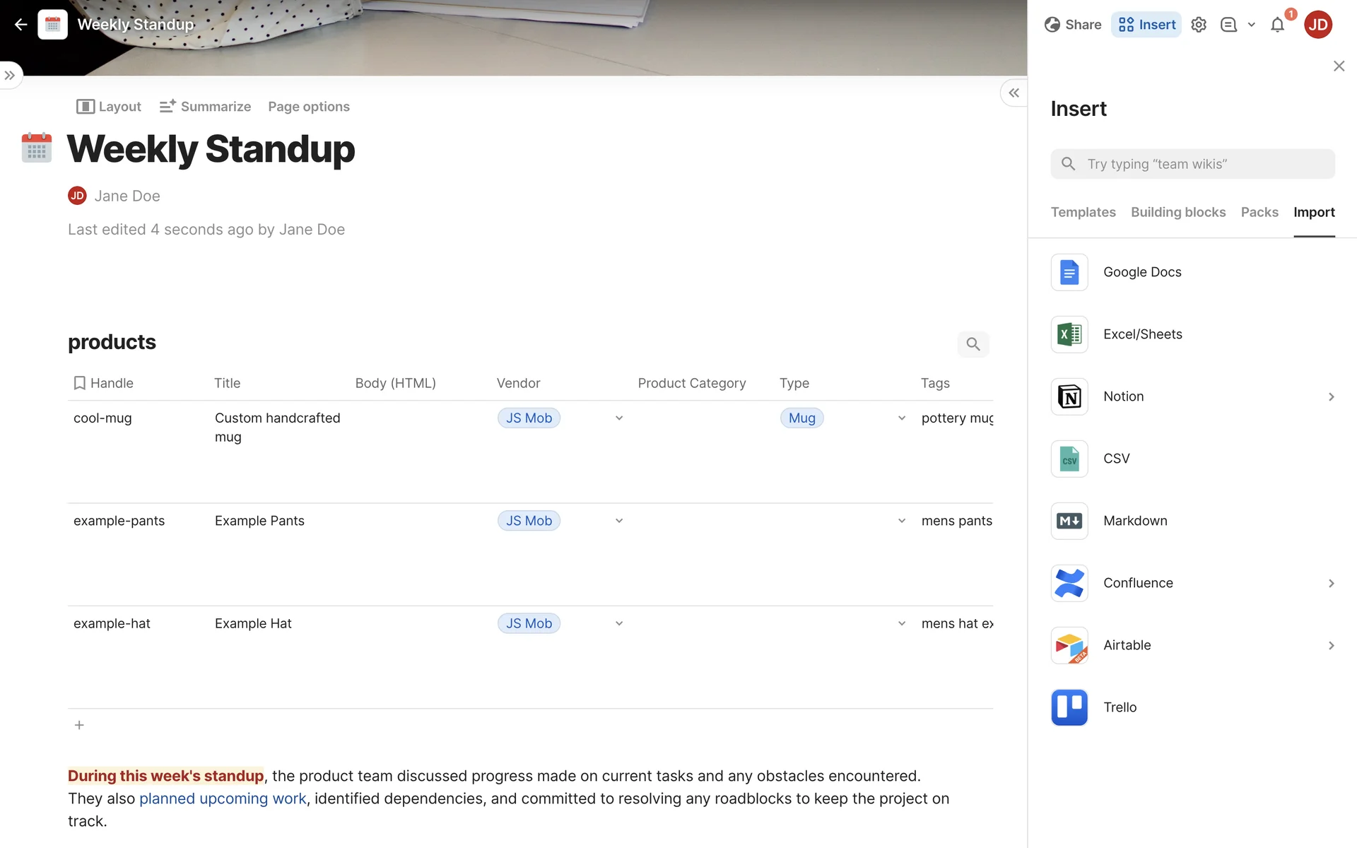Click the back arrow icon
Image resolution: width=1357 pixels, height=848 pixels.
point(20,25)
